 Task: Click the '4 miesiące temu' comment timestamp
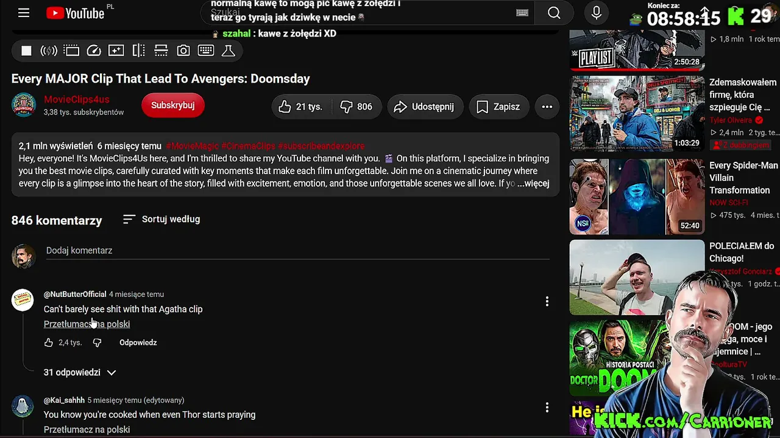(x=136, y=294)
